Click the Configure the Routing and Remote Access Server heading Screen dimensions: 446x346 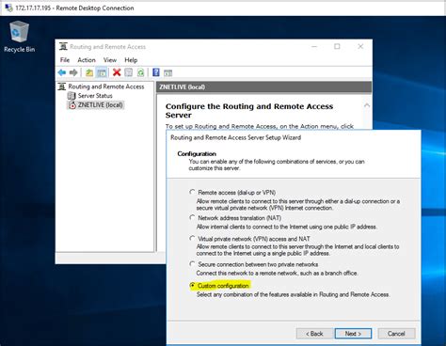point(249,111)
